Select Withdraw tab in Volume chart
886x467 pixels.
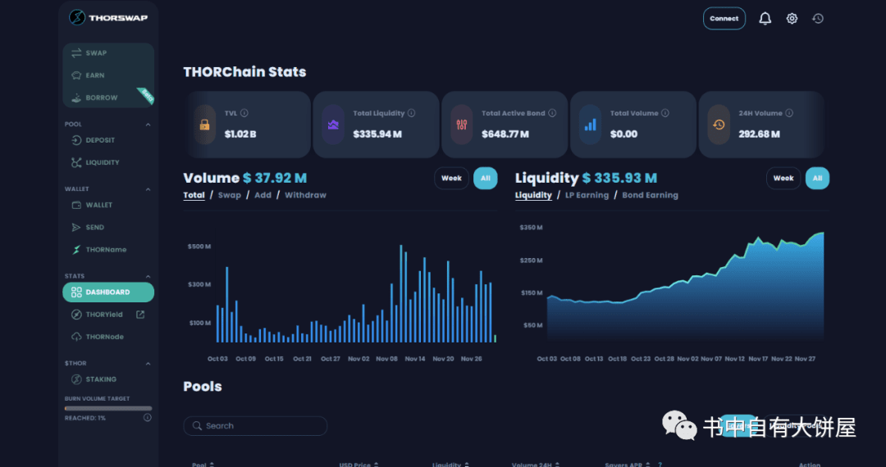tap(306, 195)
